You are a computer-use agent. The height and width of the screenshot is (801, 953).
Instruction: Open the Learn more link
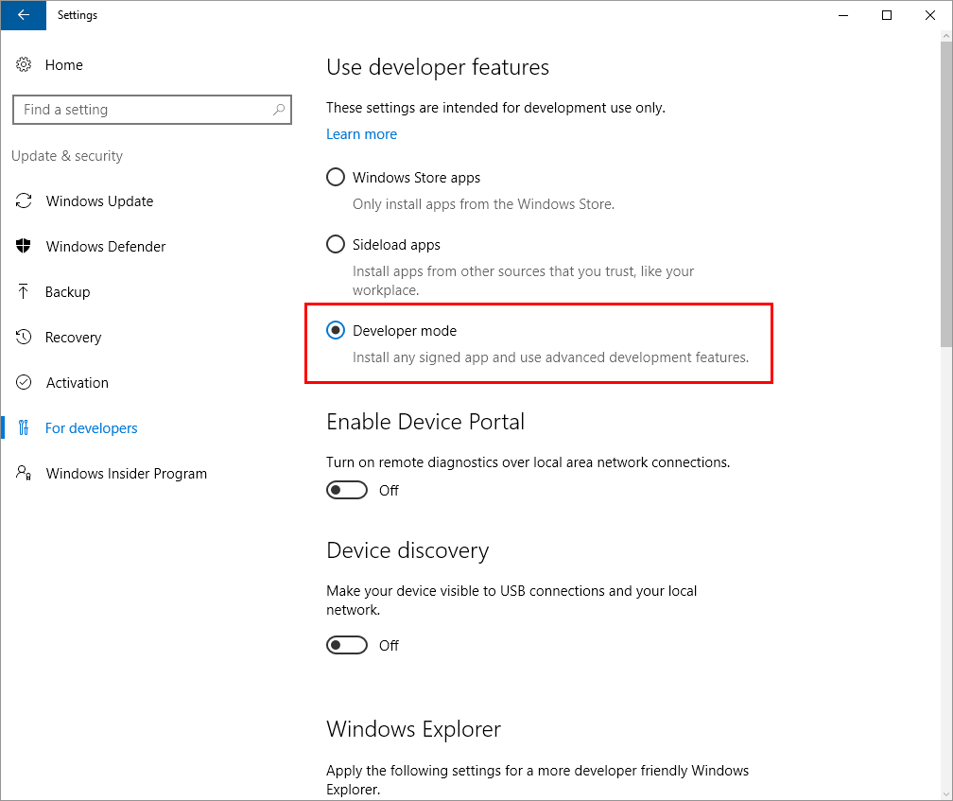coord(361,134)
